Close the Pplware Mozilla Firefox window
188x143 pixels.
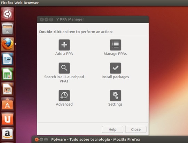[x=37, y=140]
